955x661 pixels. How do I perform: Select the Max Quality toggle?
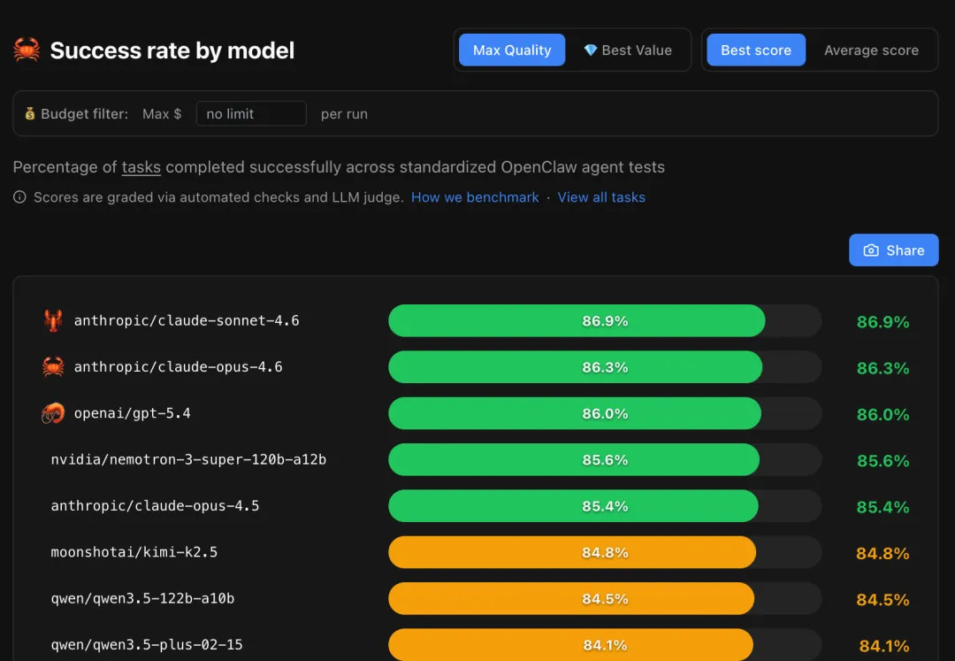pos(512,50)
